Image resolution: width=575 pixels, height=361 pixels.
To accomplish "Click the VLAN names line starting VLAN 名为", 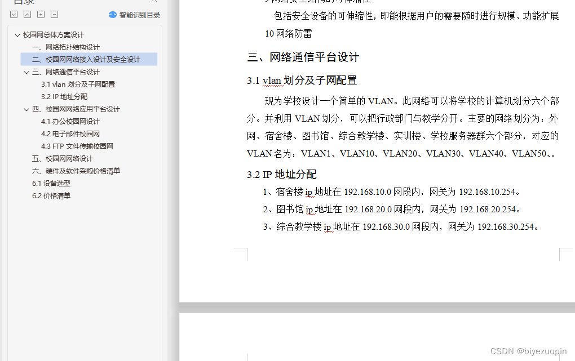I will [x=401, y=154].
